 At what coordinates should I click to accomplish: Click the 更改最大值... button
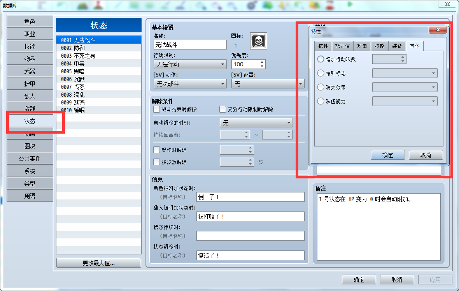coord(99,263)
